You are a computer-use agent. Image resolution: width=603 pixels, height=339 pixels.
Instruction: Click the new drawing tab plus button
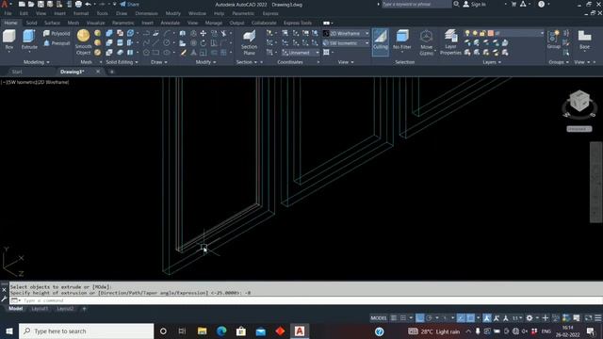click(112, 72)
